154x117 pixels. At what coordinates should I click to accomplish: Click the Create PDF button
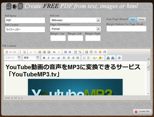coord(142,111)
